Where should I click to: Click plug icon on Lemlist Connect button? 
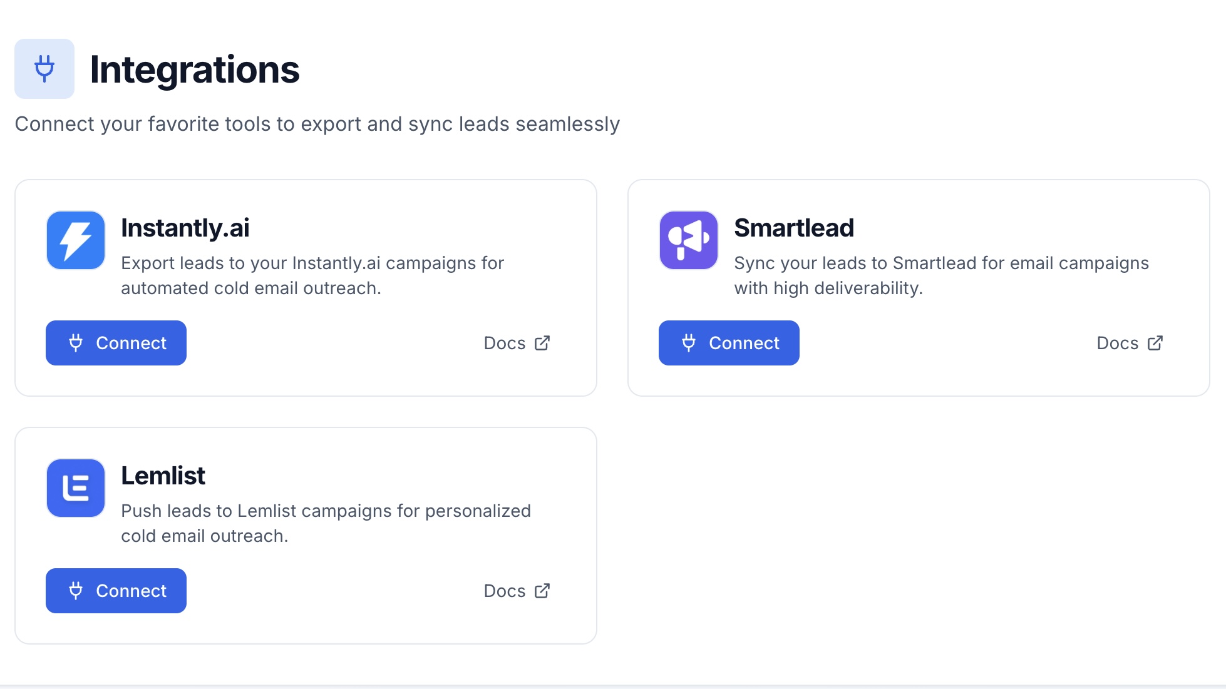point(76,591)
